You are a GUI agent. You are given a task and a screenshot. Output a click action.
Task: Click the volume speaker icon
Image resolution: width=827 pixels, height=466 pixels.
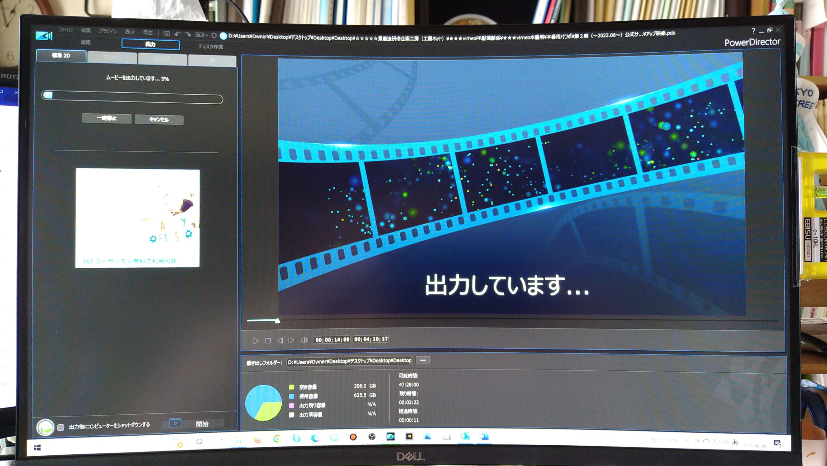[304, 340]
